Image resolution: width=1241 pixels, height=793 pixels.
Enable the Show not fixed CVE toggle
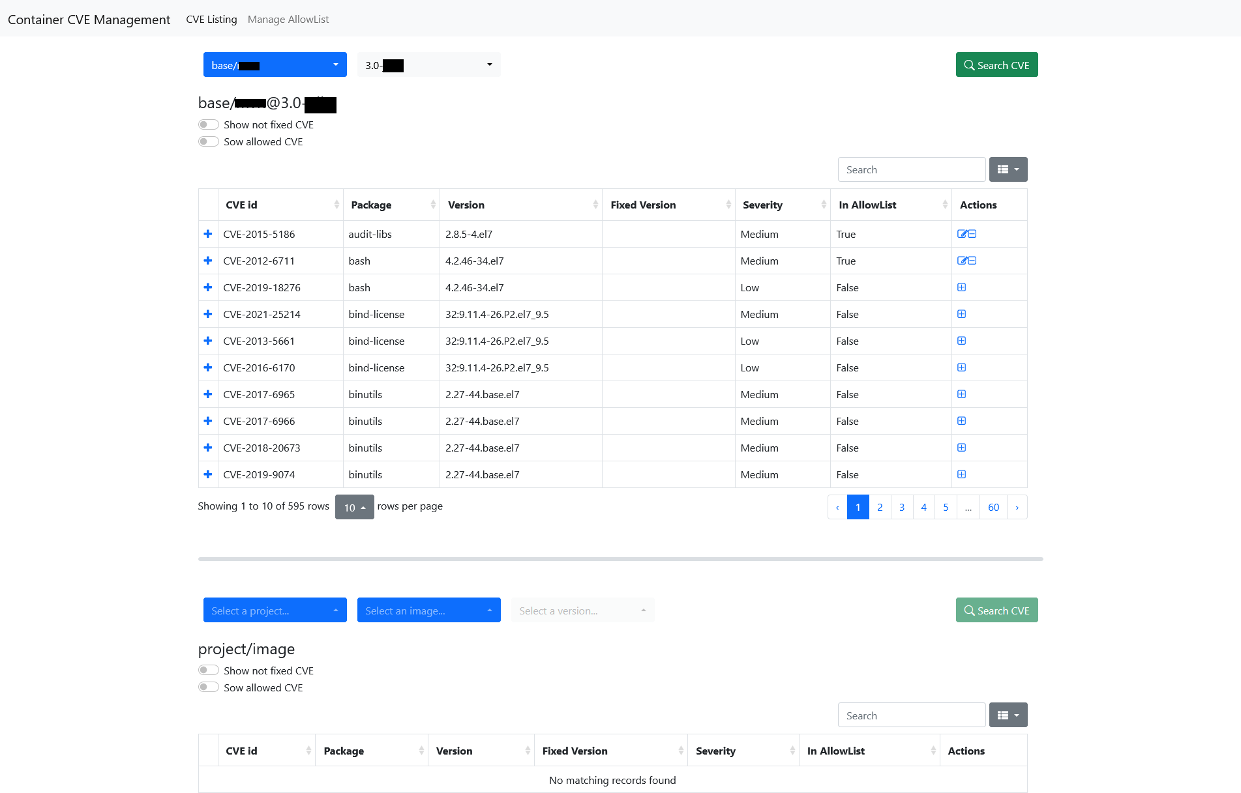tap(208, 124)
